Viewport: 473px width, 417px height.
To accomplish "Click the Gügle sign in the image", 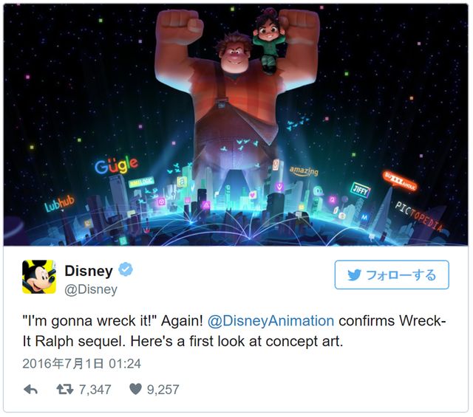I will 116,165.
